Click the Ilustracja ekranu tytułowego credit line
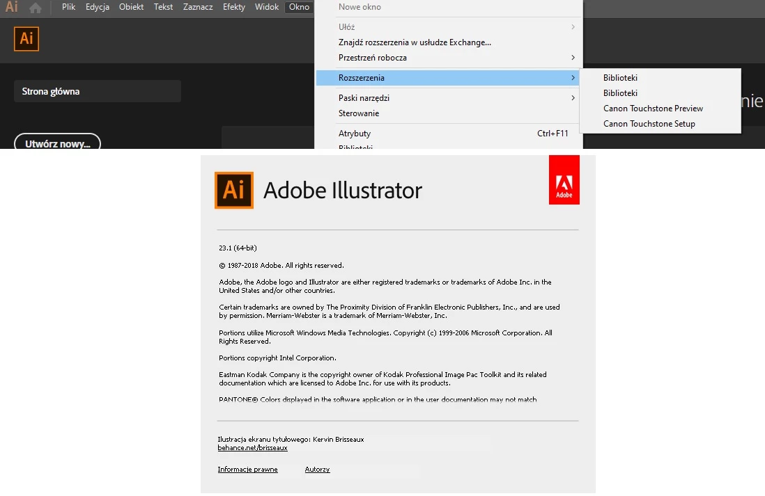The width and height of the screenshot is (765, 496). pyautogui.click(x=291, y=440)
